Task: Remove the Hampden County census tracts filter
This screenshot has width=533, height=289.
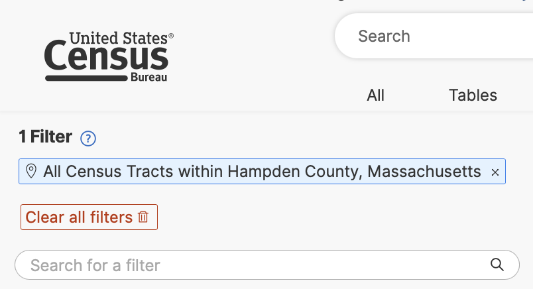Action: [495, 172]
